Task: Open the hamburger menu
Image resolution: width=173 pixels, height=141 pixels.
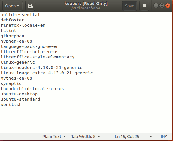Action: [144, 6]
